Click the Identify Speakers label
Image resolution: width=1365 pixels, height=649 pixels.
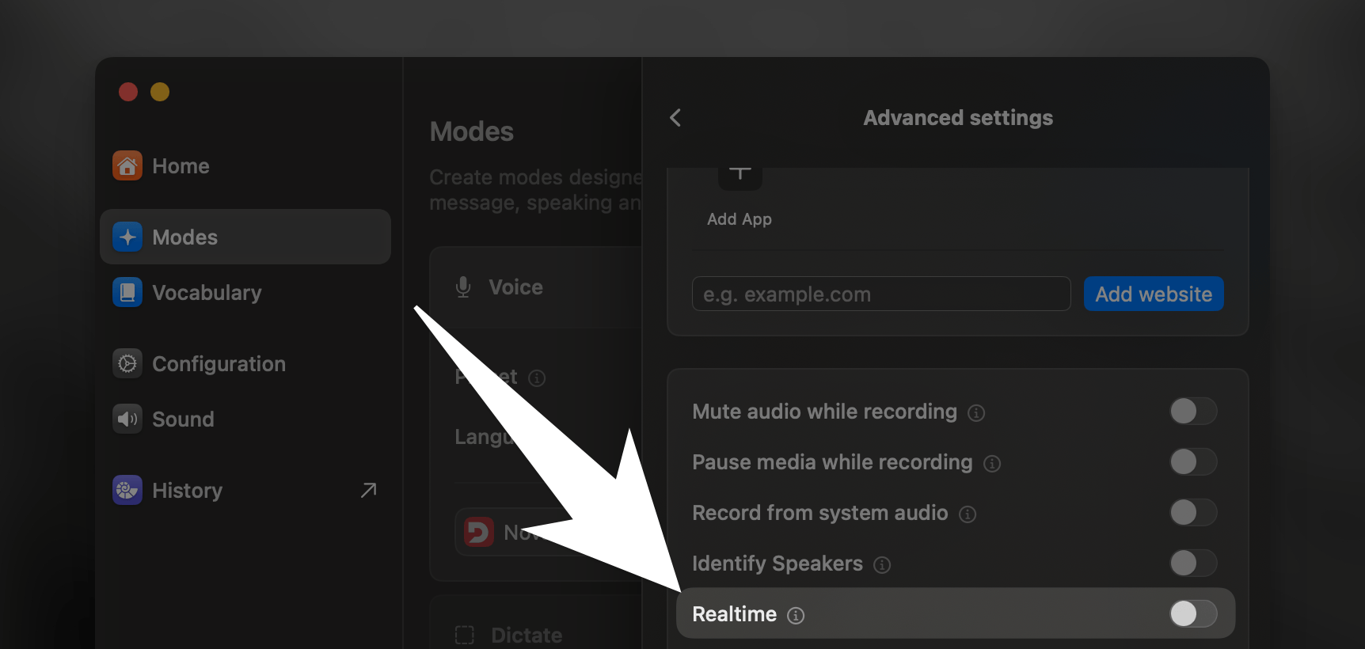coord(778,564)
